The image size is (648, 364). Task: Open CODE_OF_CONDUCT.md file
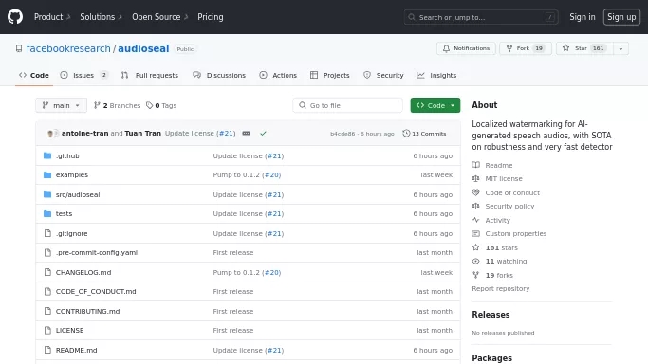96,291
